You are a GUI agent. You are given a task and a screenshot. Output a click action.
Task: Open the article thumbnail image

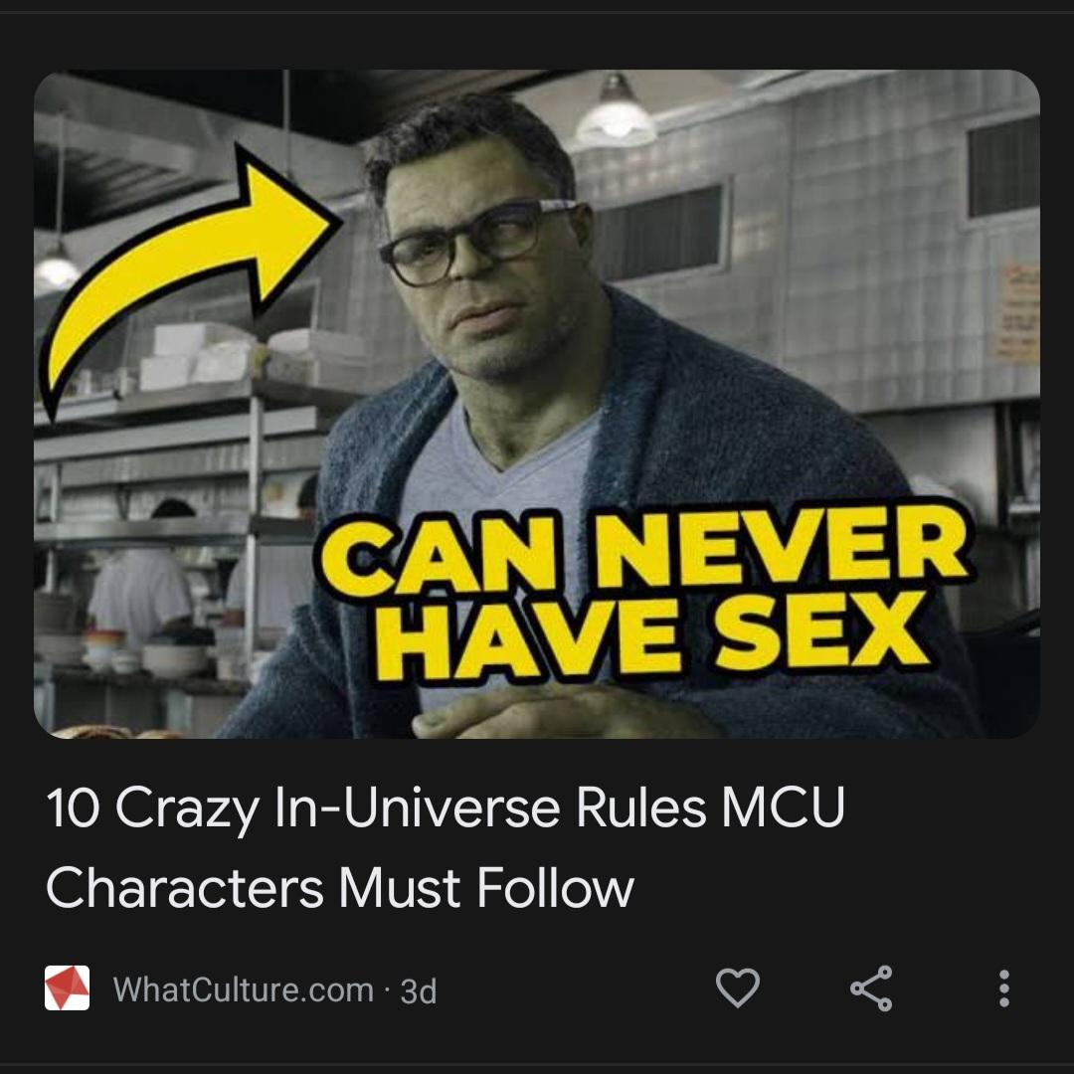[x=537, y=404]
